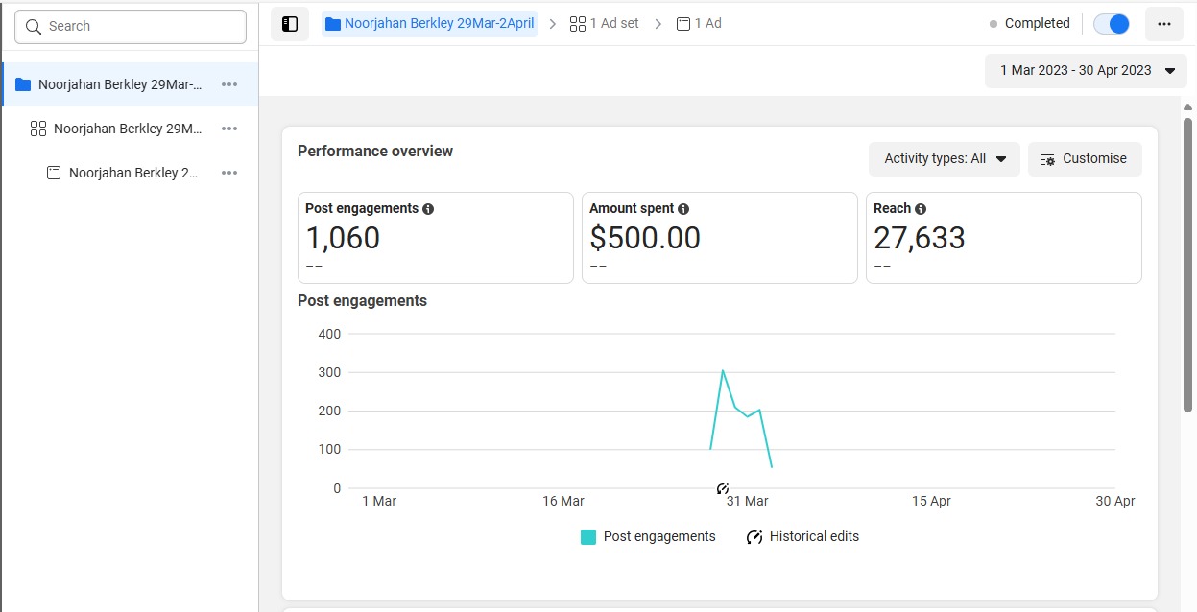The height and width of the screenshot is (612, 1197).
Task: Open options menu for the ad set row
Action: pyautogui.click(x=229, y=129)
